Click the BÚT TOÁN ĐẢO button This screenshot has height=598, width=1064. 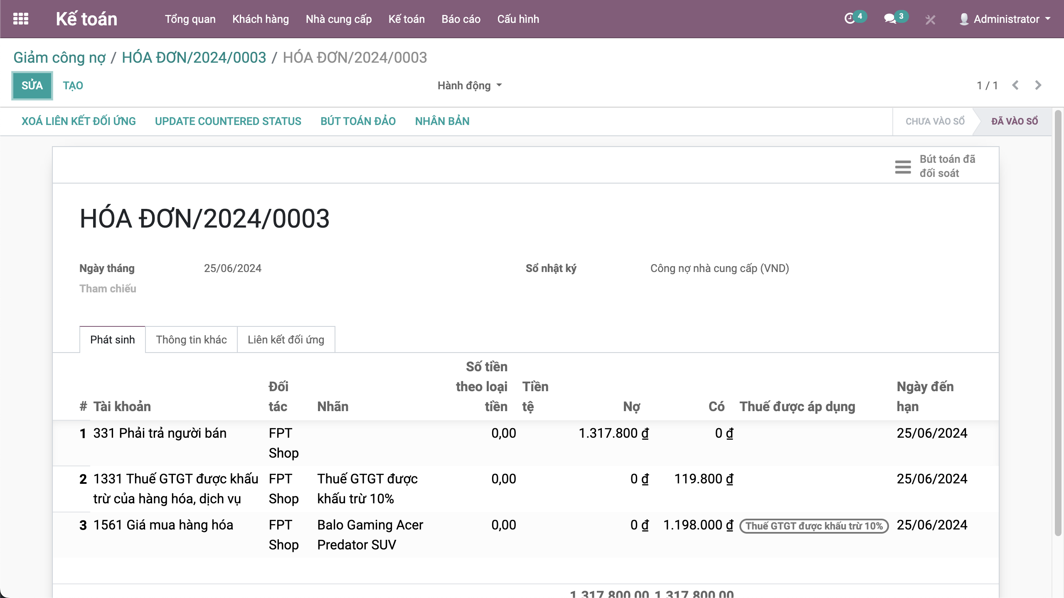(358, 121)
